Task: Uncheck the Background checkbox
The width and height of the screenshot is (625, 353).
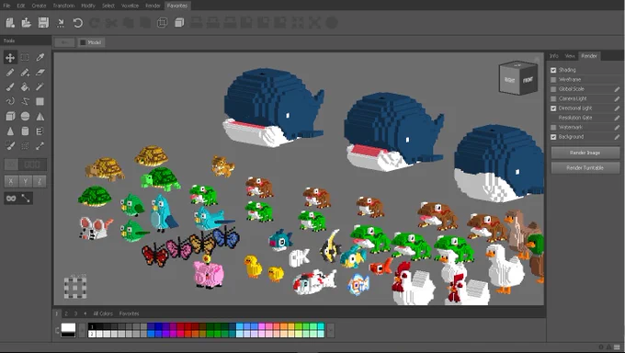Action: click(553, 137)
